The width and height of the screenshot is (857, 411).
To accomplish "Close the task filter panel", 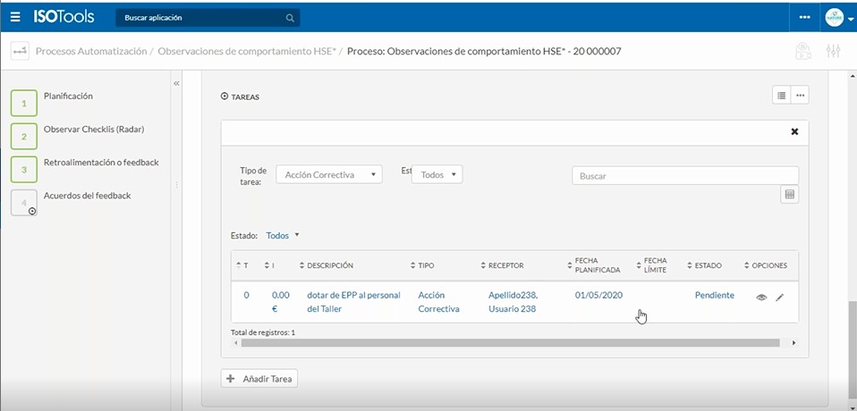I will (x=794, y=131).
